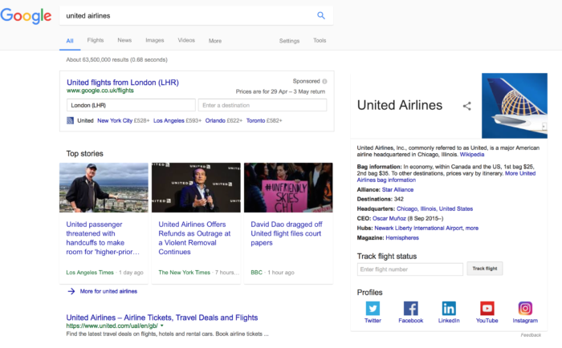Screen dimensions: 562x348
Task: Click the Track flight button
Action: [485, 269]
